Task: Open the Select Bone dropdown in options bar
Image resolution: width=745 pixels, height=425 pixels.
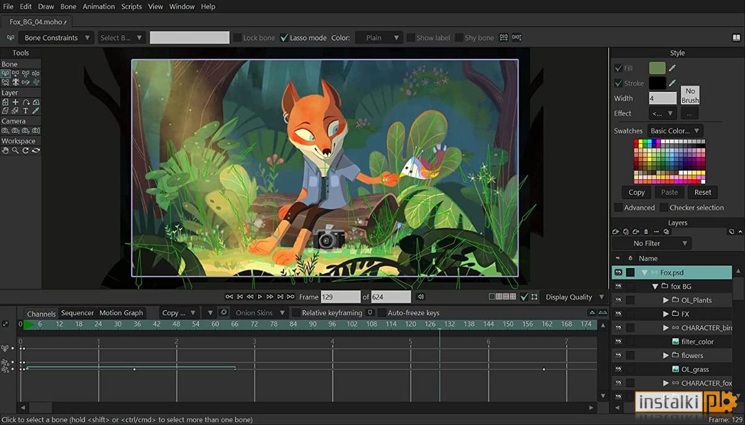Action: coord(121,38)
